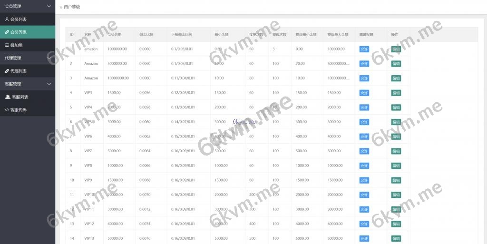Click the link icon beside 代理列表
This screenshot has height=244, width=487.
click(x=7, y=71)
